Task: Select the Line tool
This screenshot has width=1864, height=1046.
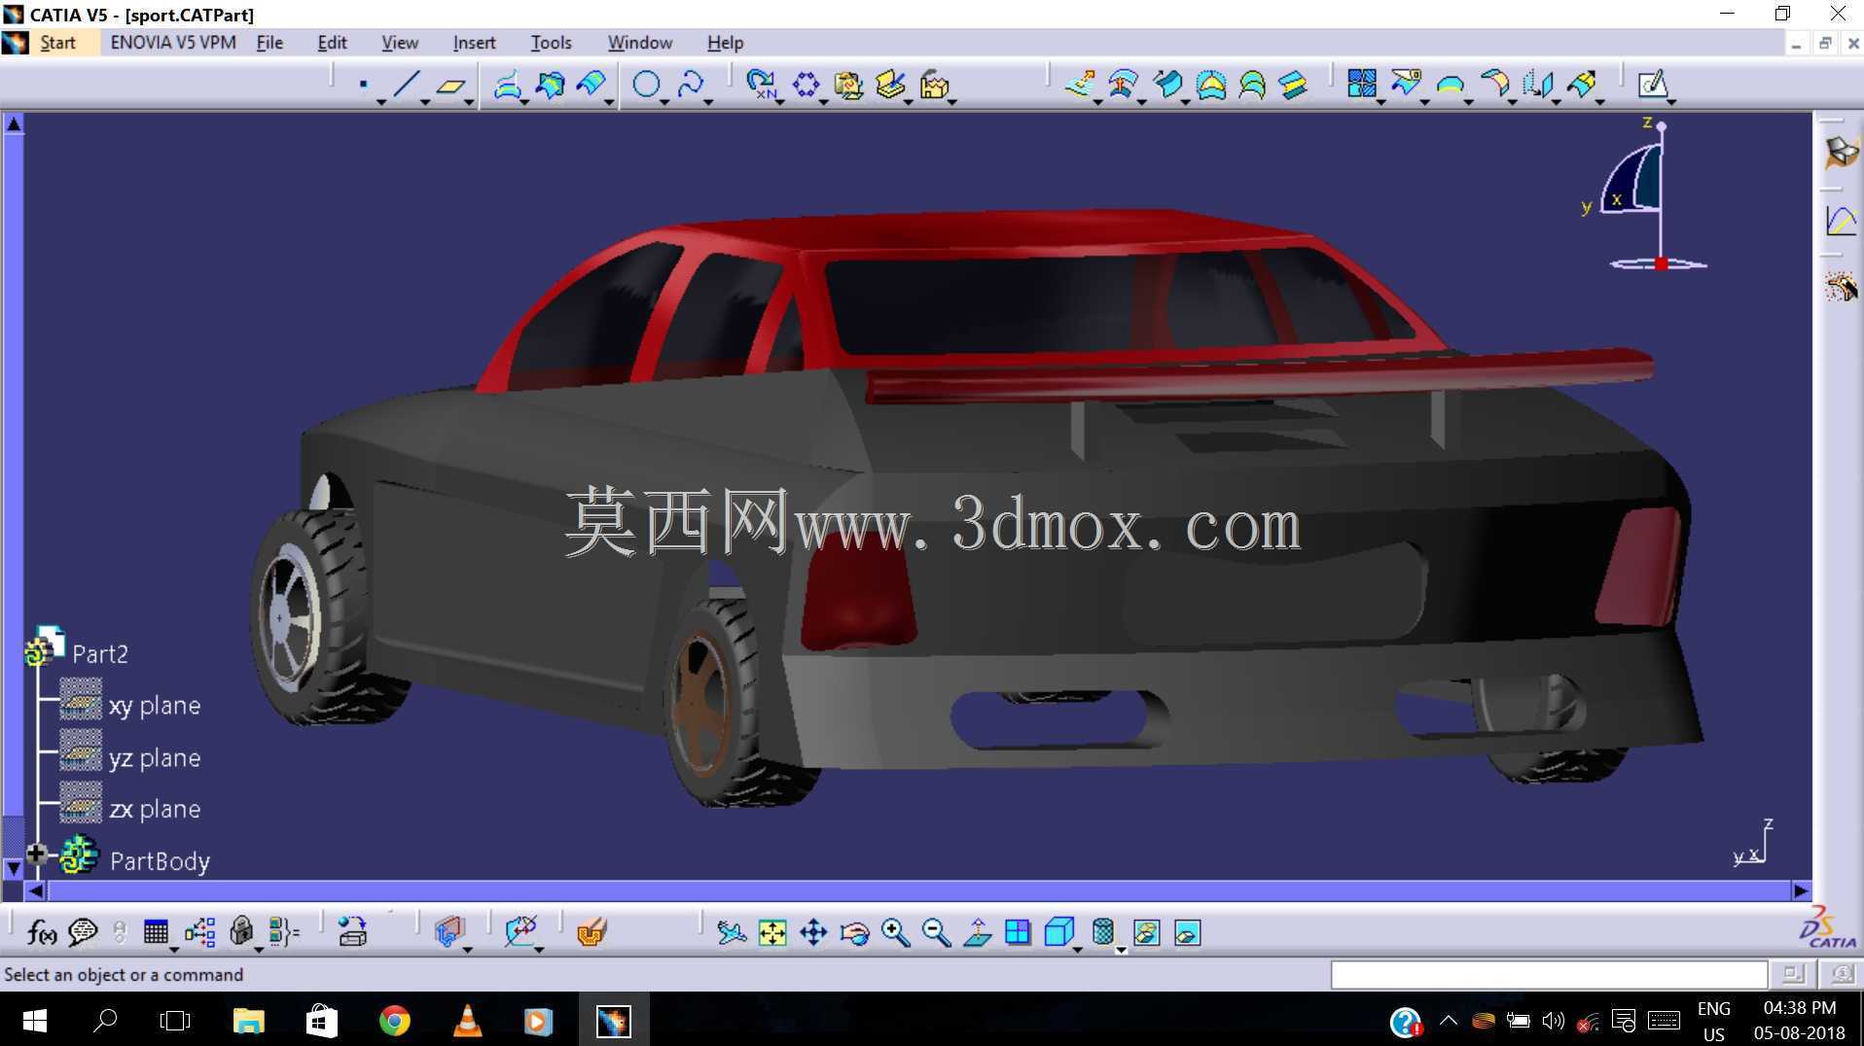Action: (x=406, y=85)
